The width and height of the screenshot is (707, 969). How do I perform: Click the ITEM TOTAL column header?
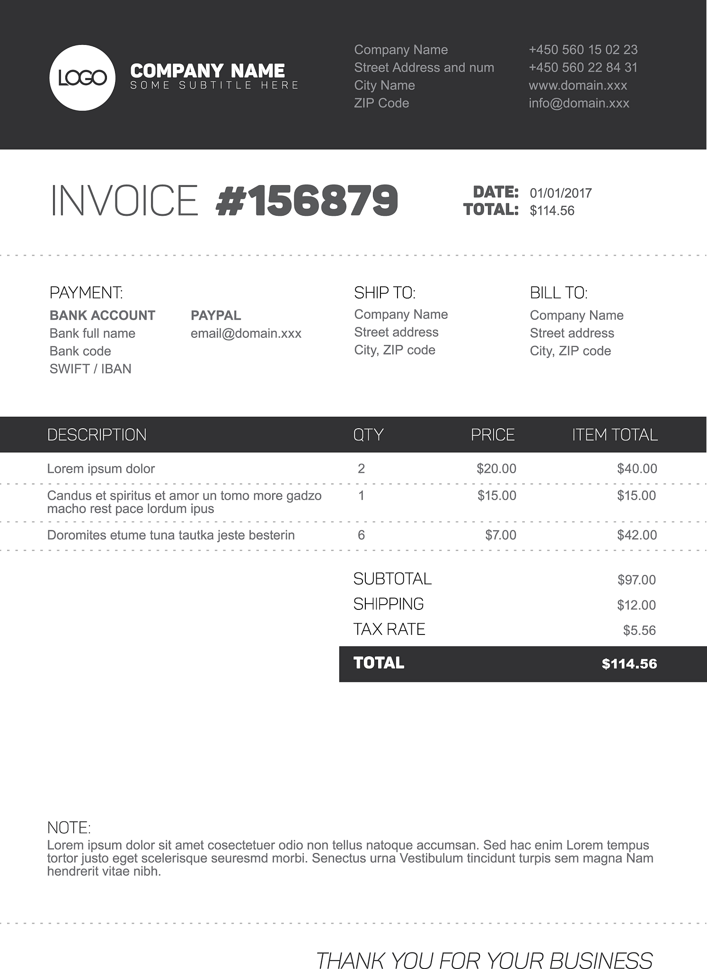614,435
